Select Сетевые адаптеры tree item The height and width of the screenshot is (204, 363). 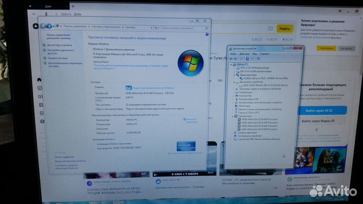coord(247,133)
